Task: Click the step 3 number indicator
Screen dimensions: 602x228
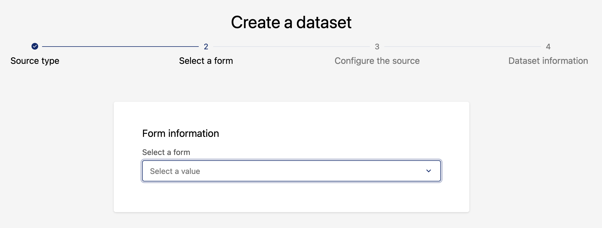Action: [377, 47]
